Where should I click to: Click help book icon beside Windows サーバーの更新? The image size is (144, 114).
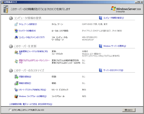[x=101, y=46]
